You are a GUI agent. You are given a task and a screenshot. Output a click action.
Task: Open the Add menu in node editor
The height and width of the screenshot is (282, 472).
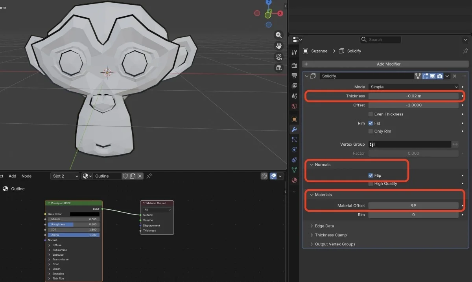pyautogui.click(x=13, y=176)
